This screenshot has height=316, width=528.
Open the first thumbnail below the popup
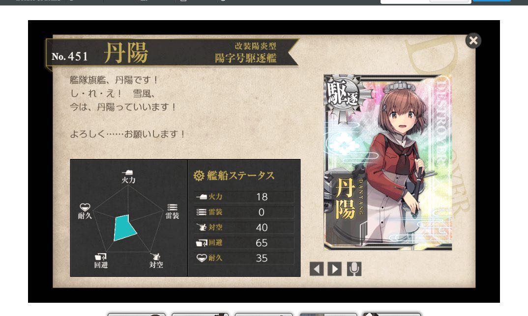pyautogui.click(x=136, y=314)
